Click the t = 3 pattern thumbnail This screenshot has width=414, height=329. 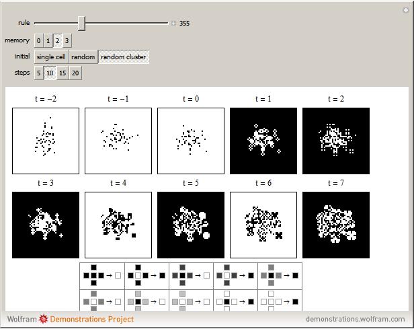pyautogui.click(x=46, y=225)
